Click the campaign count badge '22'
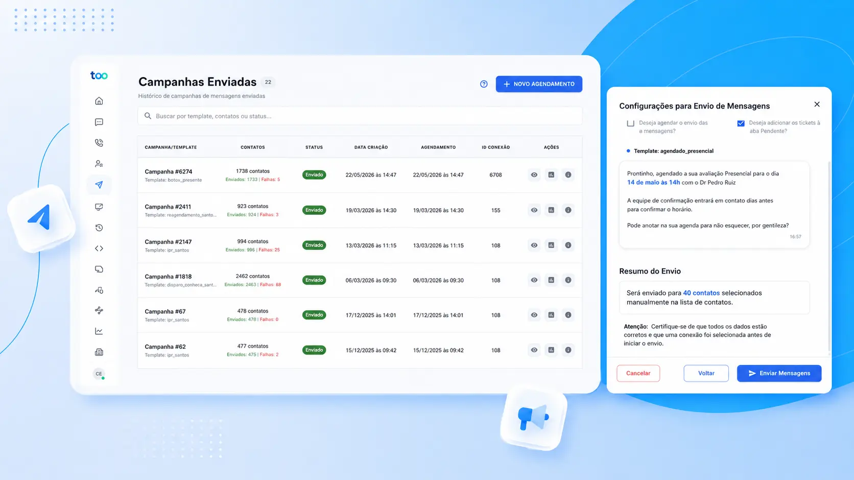854x480 pixels. point(268,82)
